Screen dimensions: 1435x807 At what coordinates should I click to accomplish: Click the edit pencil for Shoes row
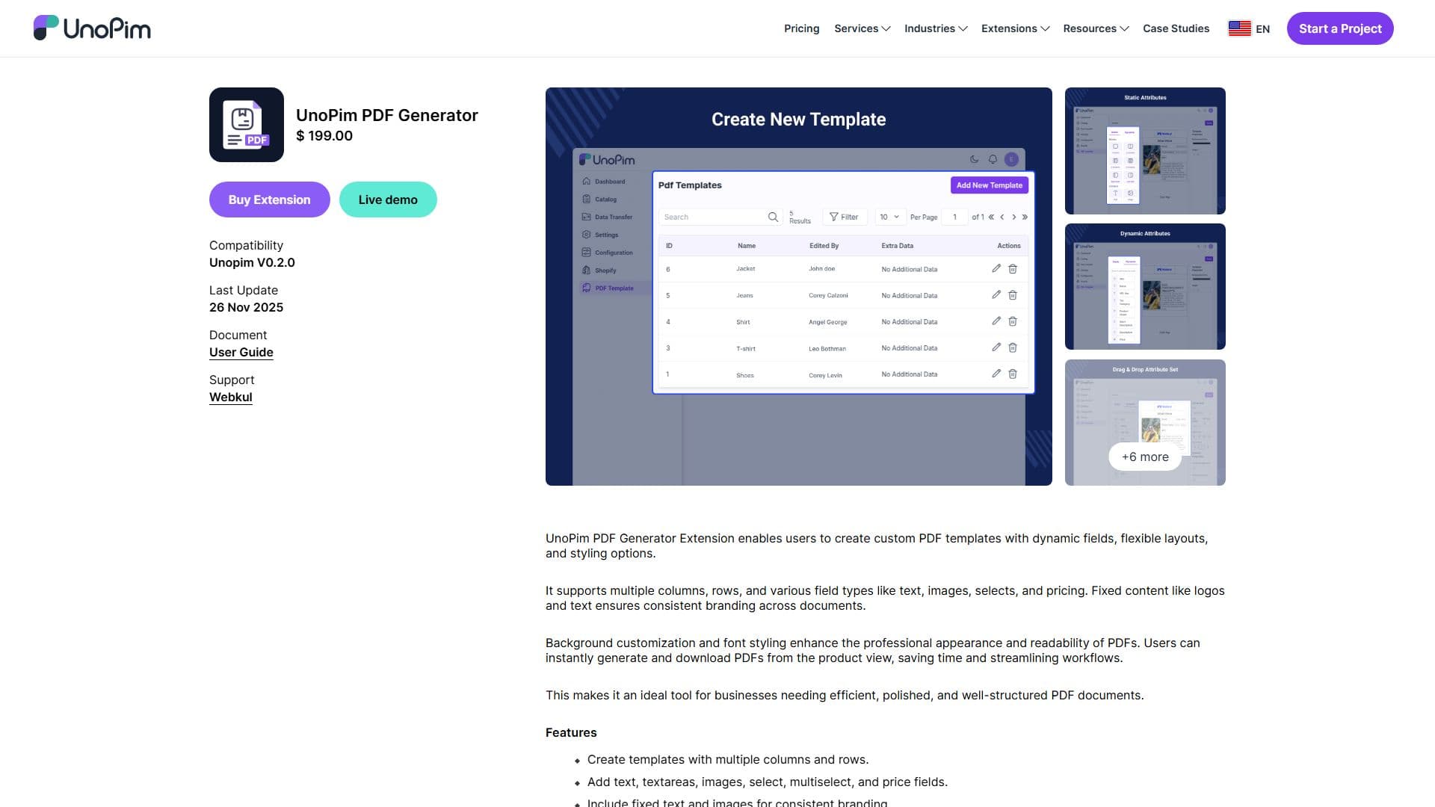click(x=996, y=373)
